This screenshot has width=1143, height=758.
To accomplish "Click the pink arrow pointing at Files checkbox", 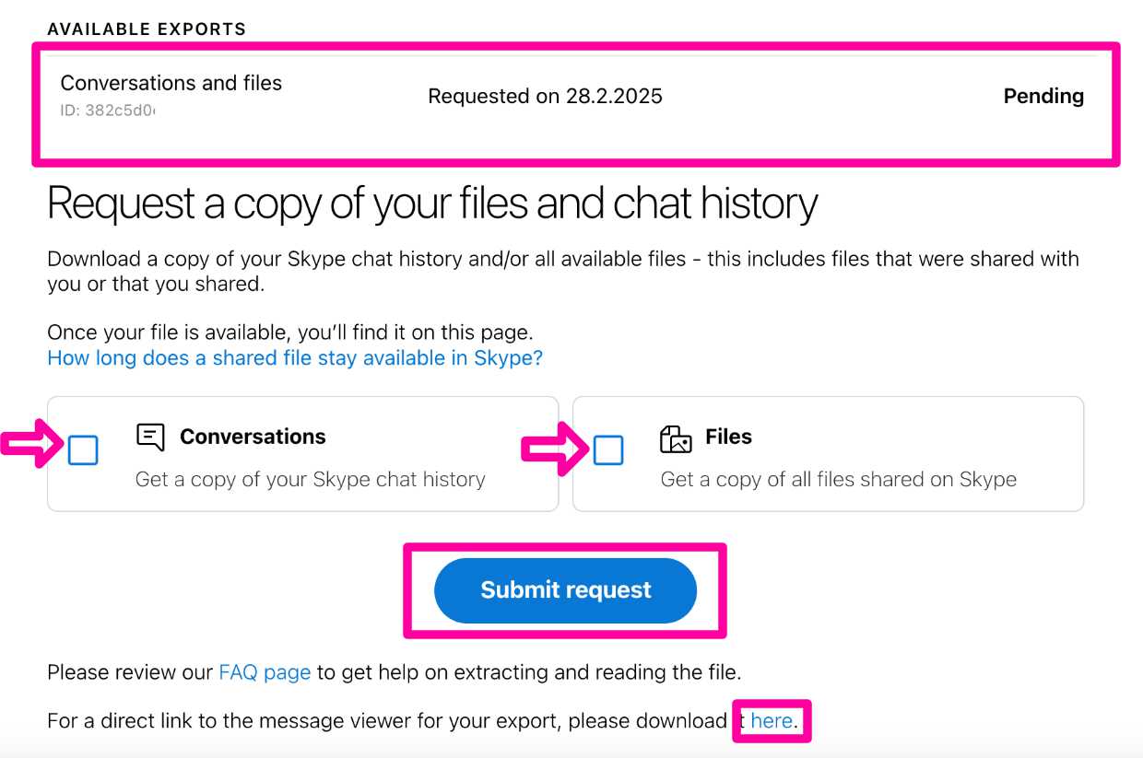I will (x=557, y=449).
